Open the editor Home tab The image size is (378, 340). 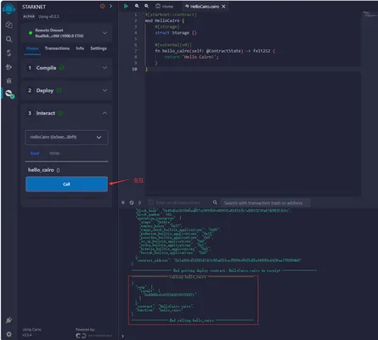coord(164,6)
